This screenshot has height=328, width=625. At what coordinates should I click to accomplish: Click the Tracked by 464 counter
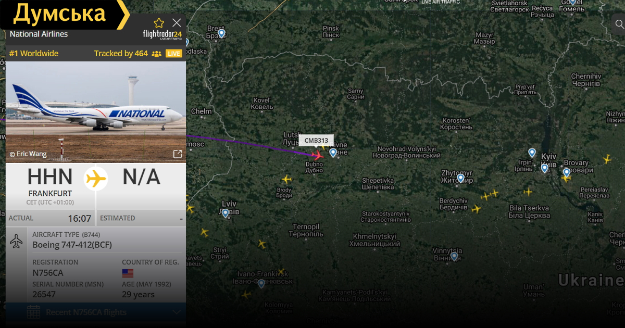121,54
